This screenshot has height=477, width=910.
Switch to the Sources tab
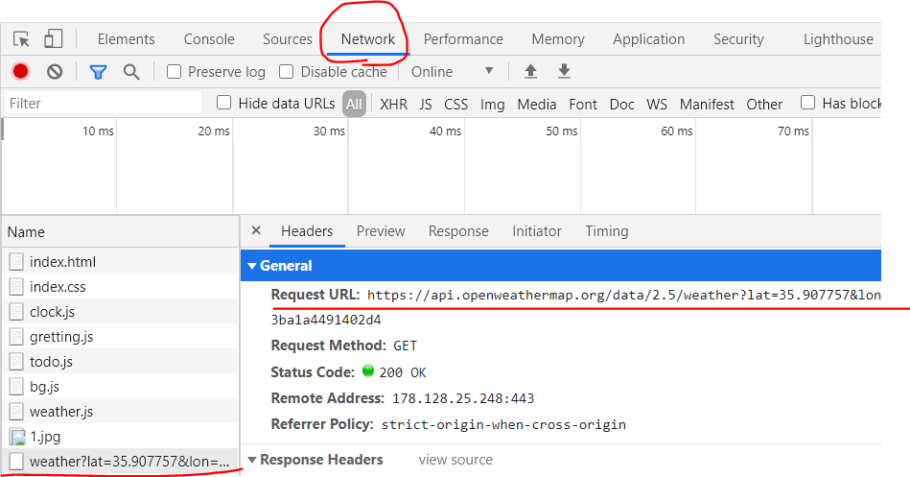(x=288, y=39)
